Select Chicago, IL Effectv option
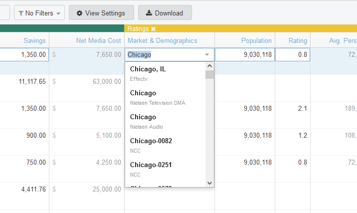This screenshot has height=213, width=357. click(x=165, y=73)
